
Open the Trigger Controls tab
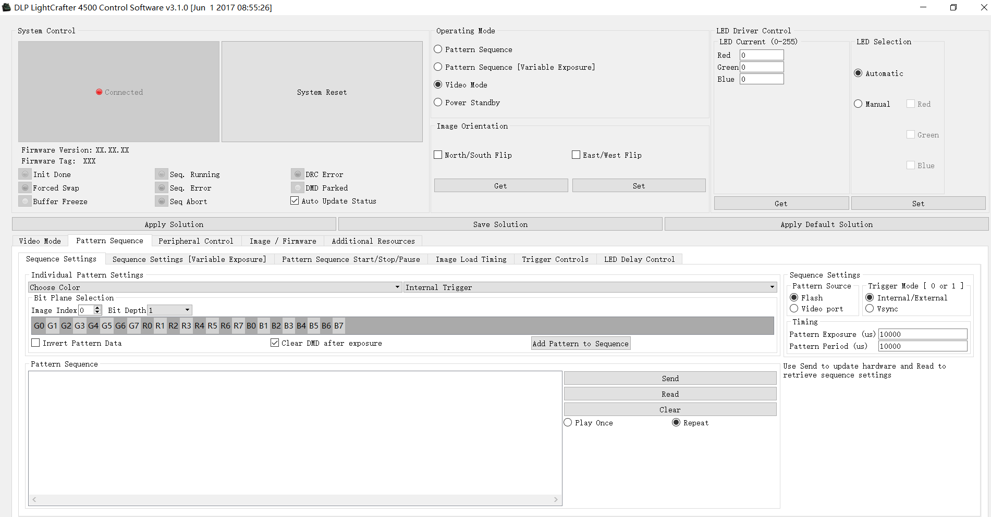click(x=555, y=259)
